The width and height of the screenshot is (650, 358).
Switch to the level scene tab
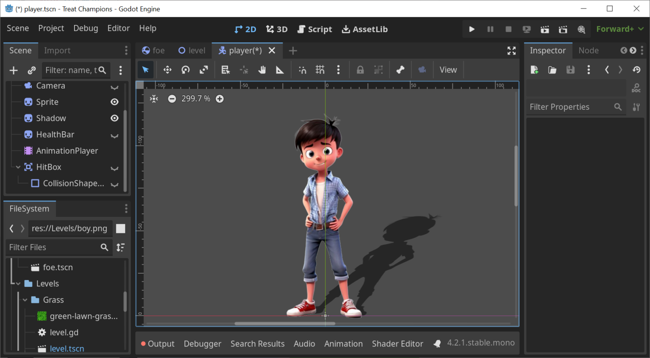(192, 50)
